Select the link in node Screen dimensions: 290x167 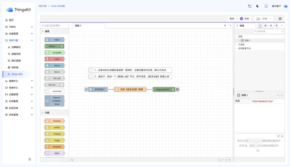tap(55, 72)
